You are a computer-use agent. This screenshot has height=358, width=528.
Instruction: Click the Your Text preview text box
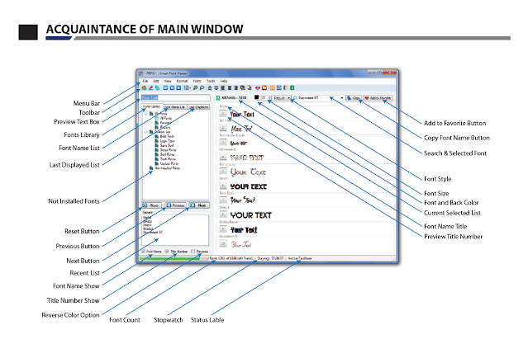[175, 98]
